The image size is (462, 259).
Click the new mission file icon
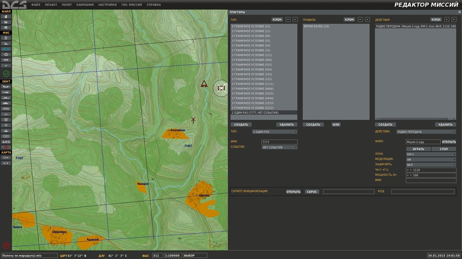coord(6,16)
